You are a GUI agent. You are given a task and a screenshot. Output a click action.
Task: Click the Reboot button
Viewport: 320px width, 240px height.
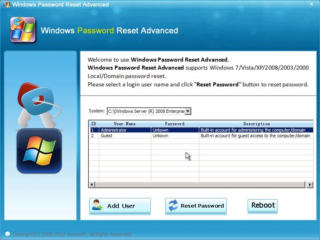pos(262,205)
